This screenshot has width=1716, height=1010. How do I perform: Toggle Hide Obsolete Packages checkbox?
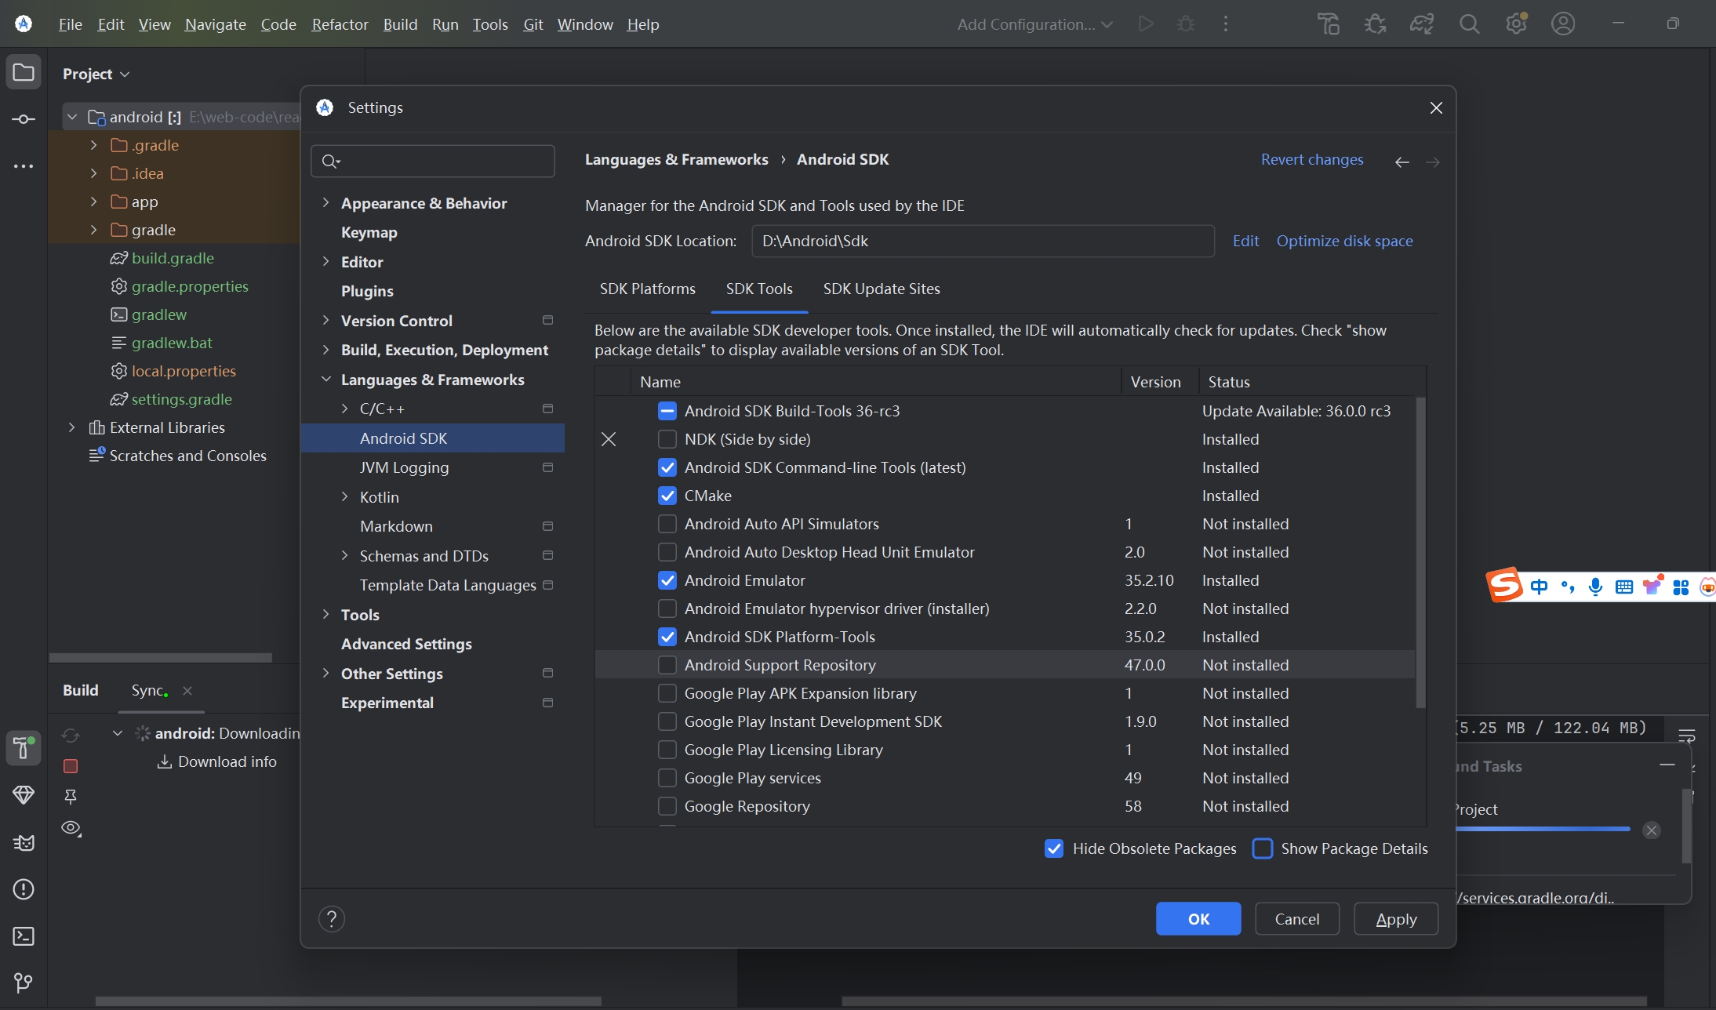[1054, 848]
